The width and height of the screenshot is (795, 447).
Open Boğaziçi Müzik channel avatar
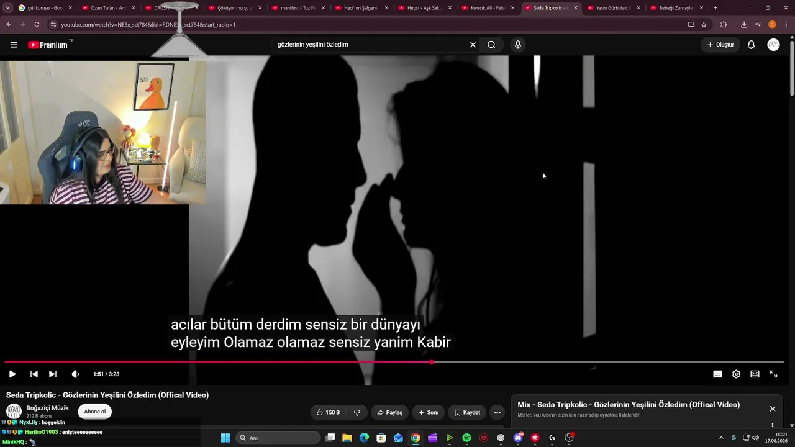(14, 411)
